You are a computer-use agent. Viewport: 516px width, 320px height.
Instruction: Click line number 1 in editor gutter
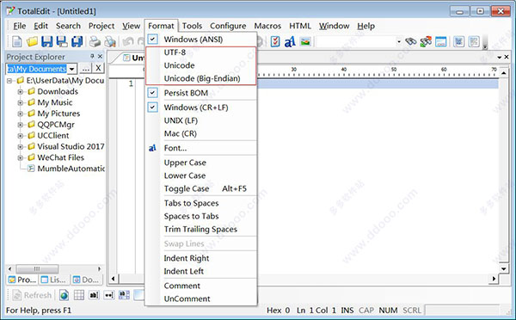(x=131, y=83)
